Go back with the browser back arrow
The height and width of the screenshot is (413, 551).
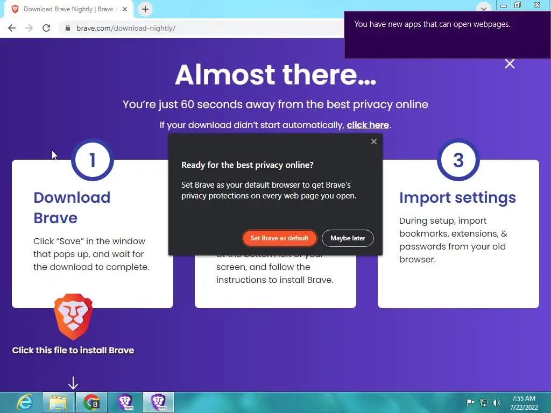(x=12, y=28)
